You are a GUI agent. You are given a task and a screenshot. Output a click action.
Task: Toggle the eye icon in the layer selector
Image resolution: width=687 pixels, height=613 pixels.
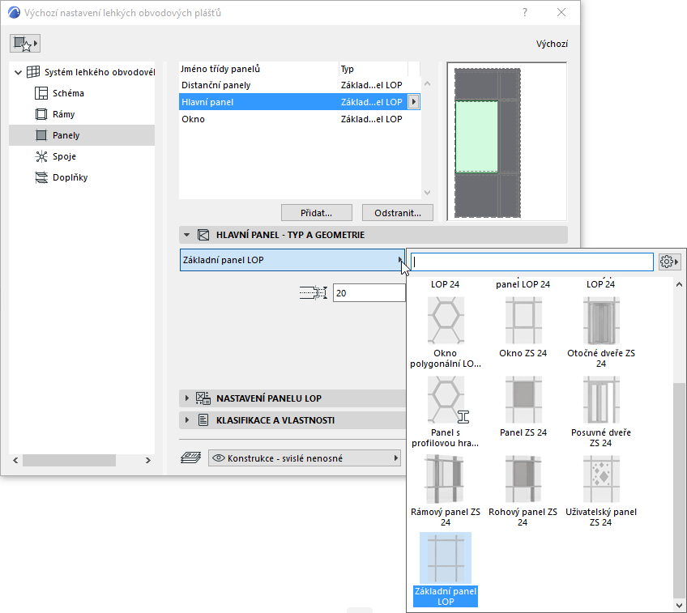(218, 458)
